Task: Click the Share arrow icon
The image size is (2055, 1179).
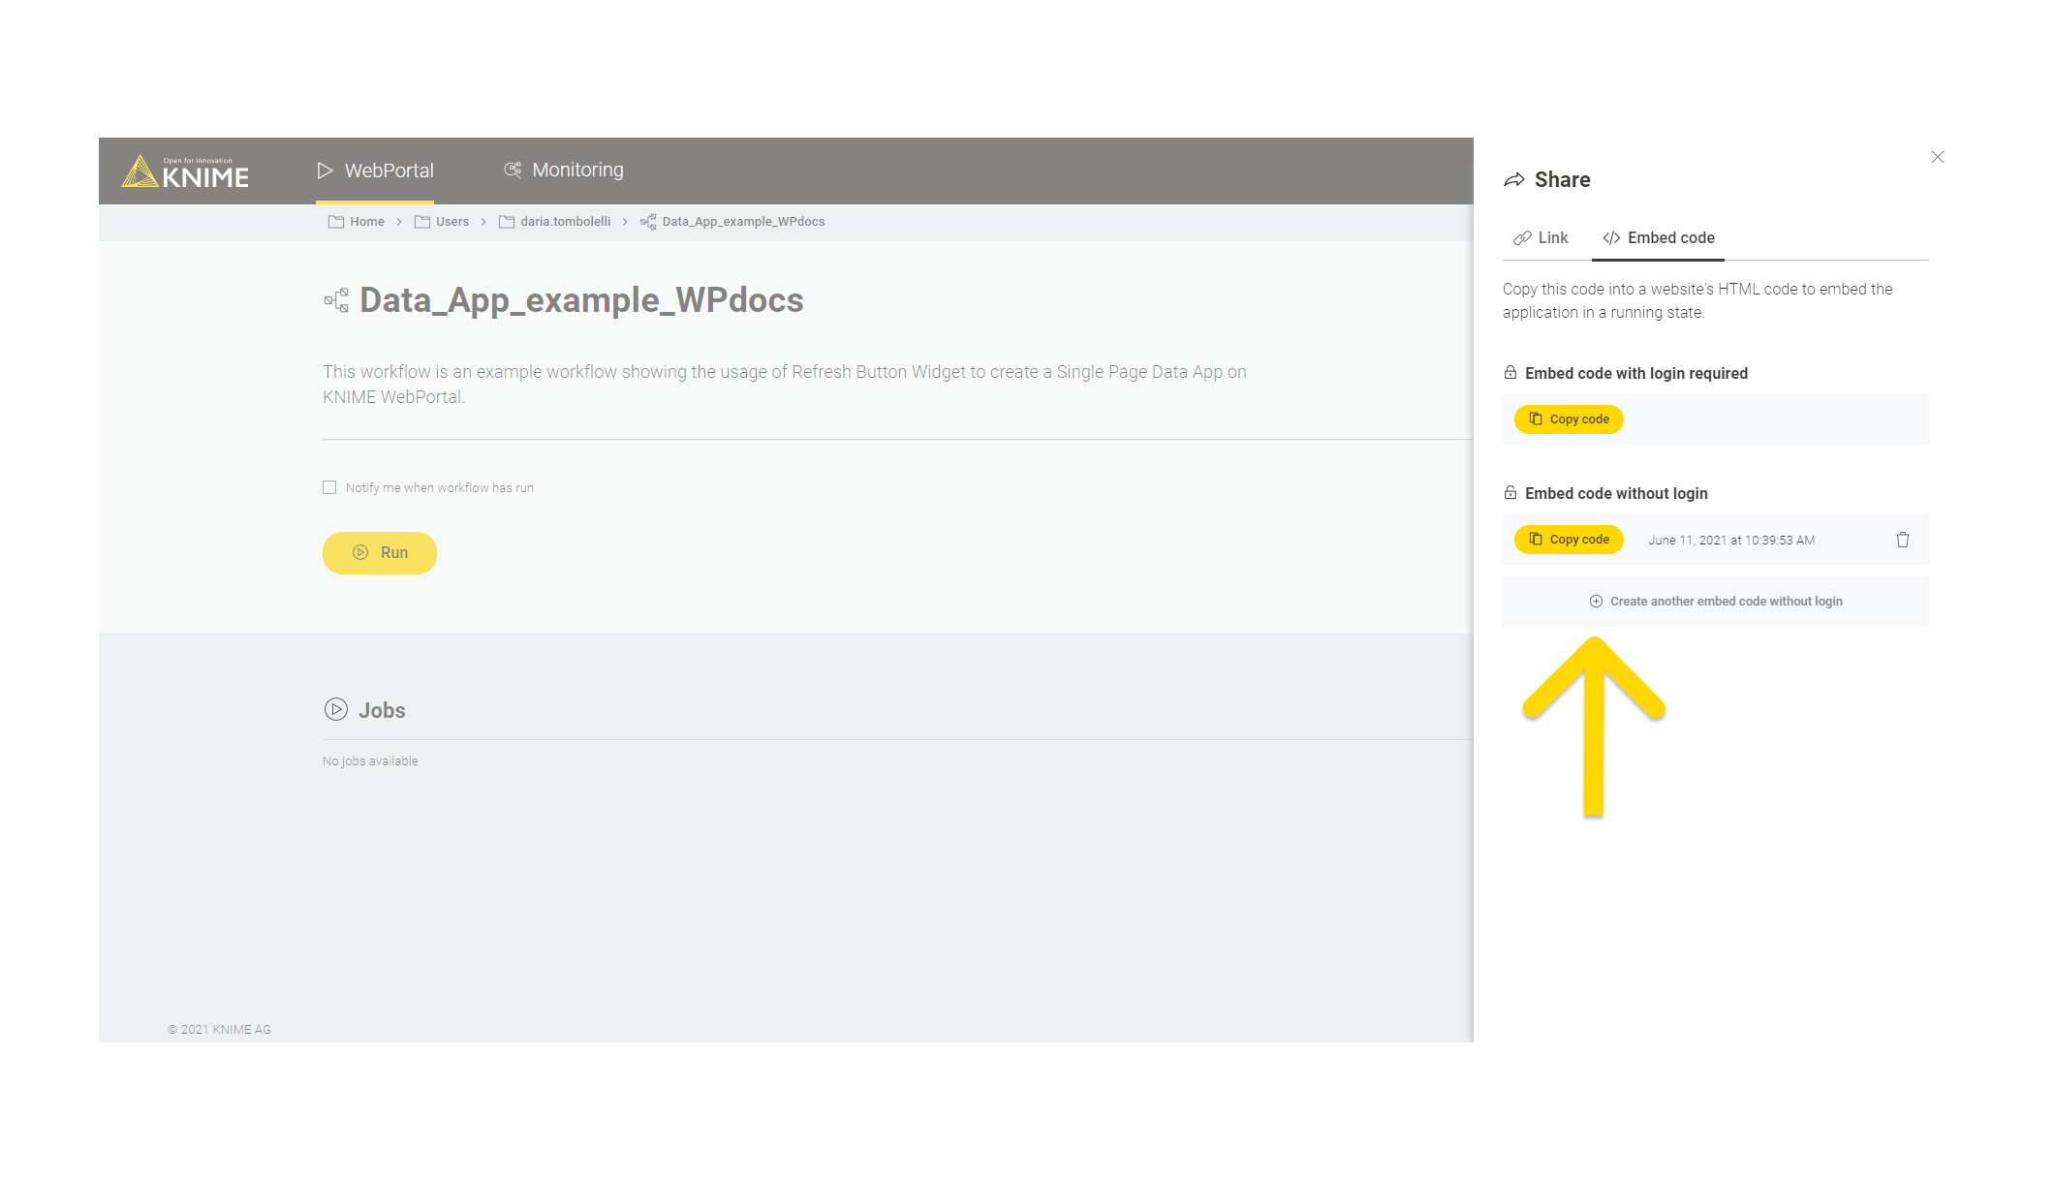Action: 1514,180
